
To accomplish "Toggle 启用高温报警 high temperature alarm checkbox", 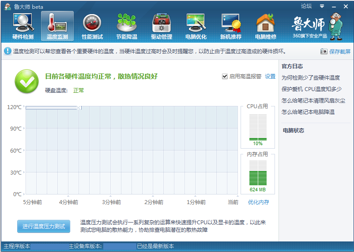I will [225, 77].
